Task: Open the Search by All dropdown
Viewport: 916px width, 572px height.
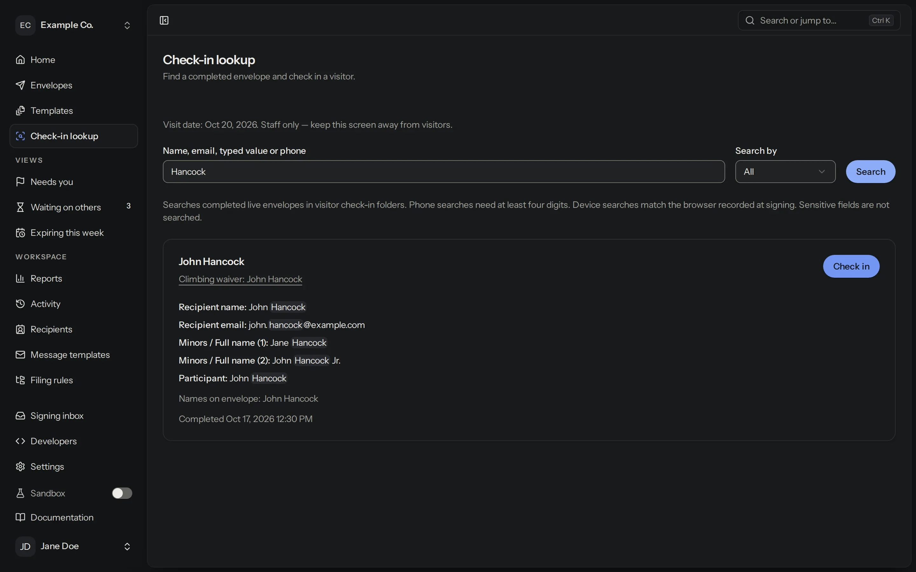Action: coord(785,172)
